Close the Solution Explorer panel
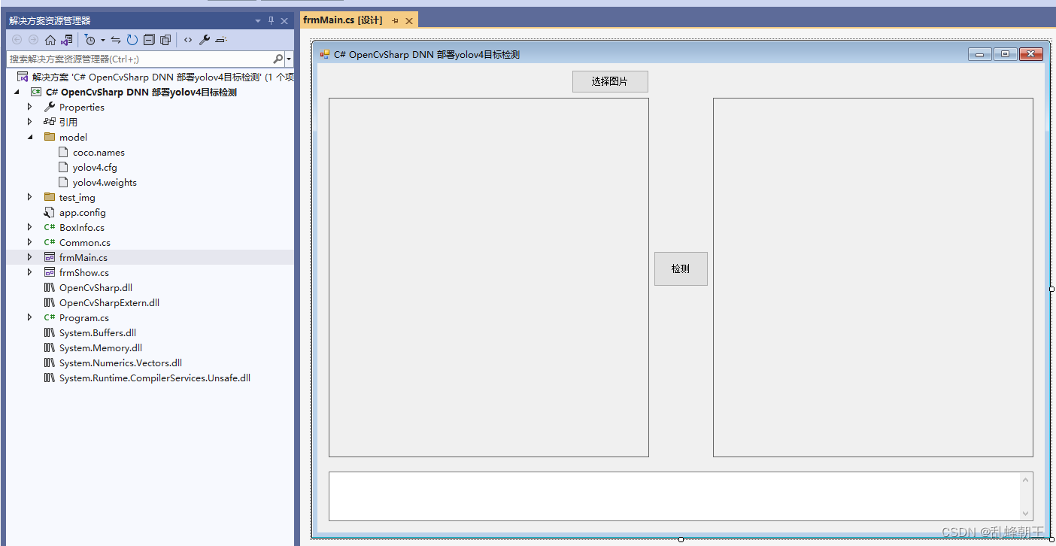This screenshot has width=1056, height=546. point(284,21)
